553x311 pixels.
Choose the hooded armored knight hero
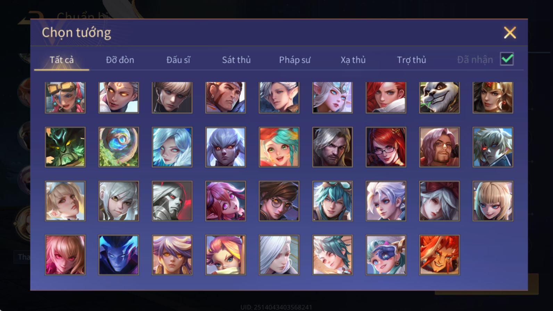point(172,201)
